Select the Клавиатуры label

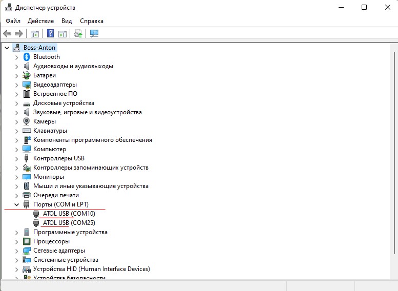[50, 131]
